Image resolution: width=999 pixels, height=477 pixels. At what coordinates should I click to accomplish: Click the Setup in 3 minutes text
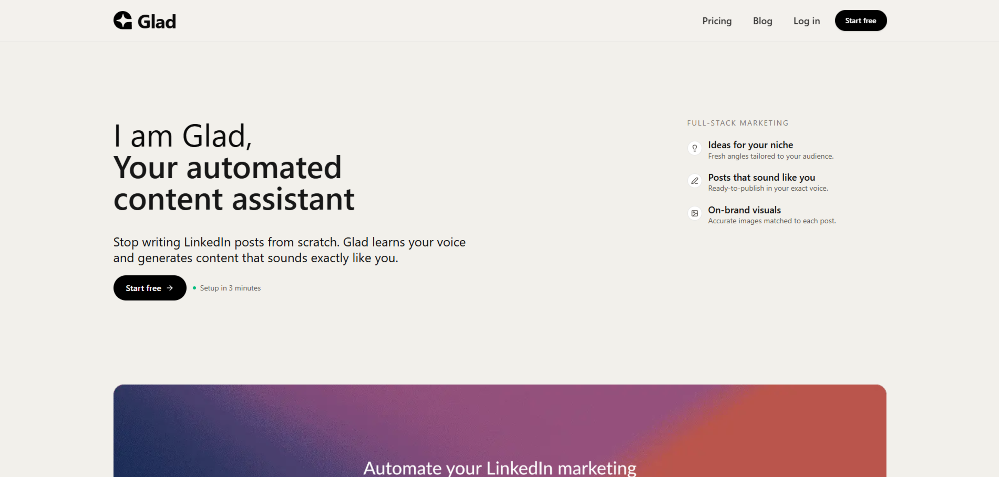(x=230, y=288)
